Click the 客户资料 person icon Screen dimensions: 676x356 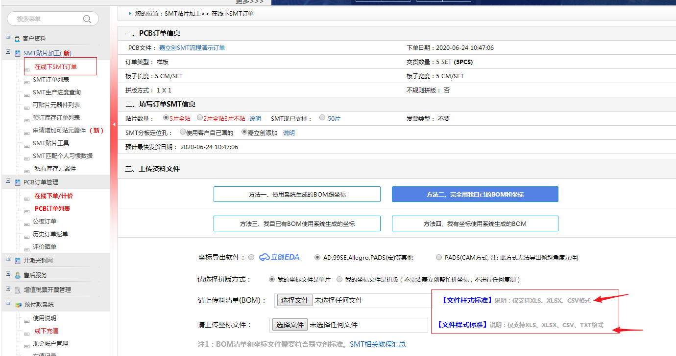(17, 39)
